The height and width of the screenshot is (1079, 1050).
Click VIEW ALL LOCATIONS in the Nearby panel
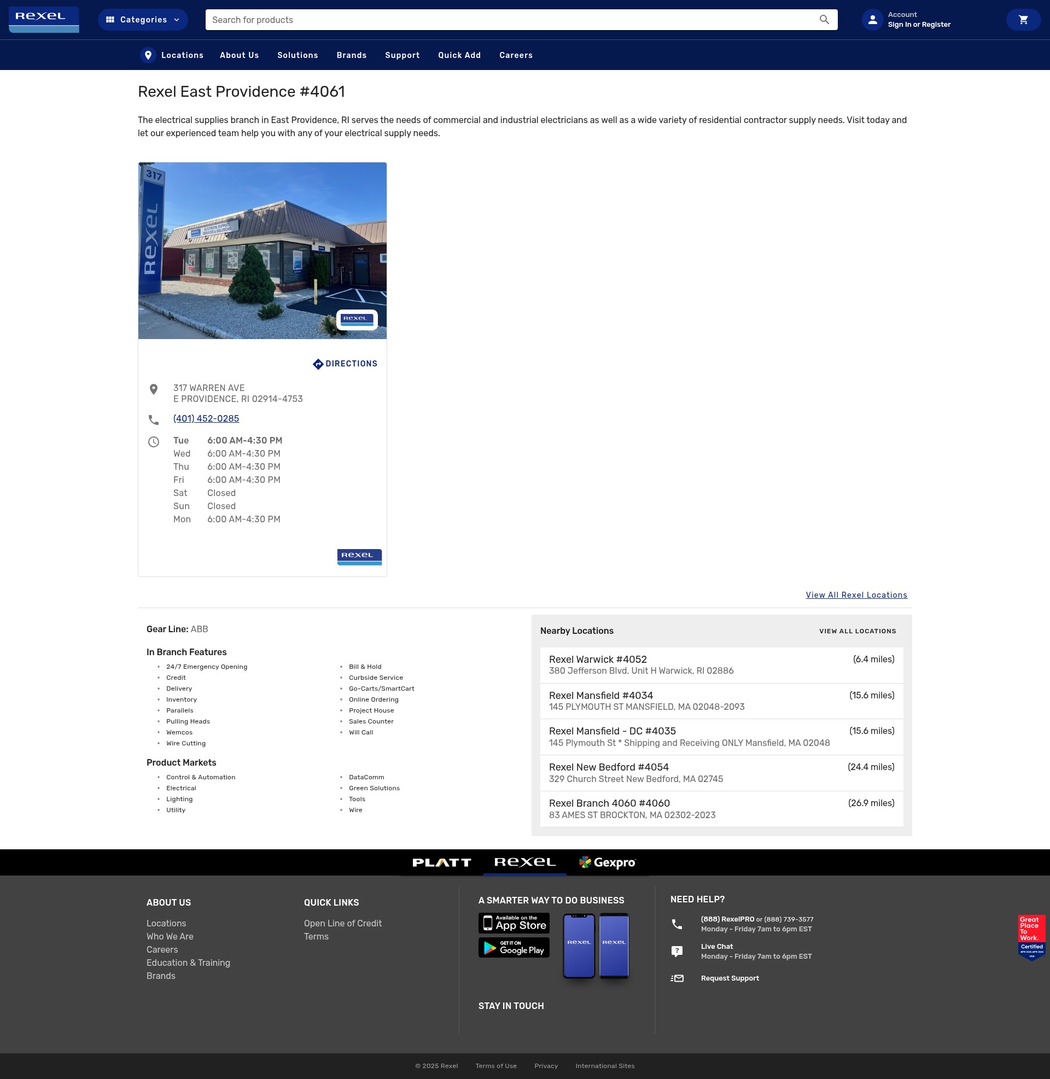tap(857, 631)
